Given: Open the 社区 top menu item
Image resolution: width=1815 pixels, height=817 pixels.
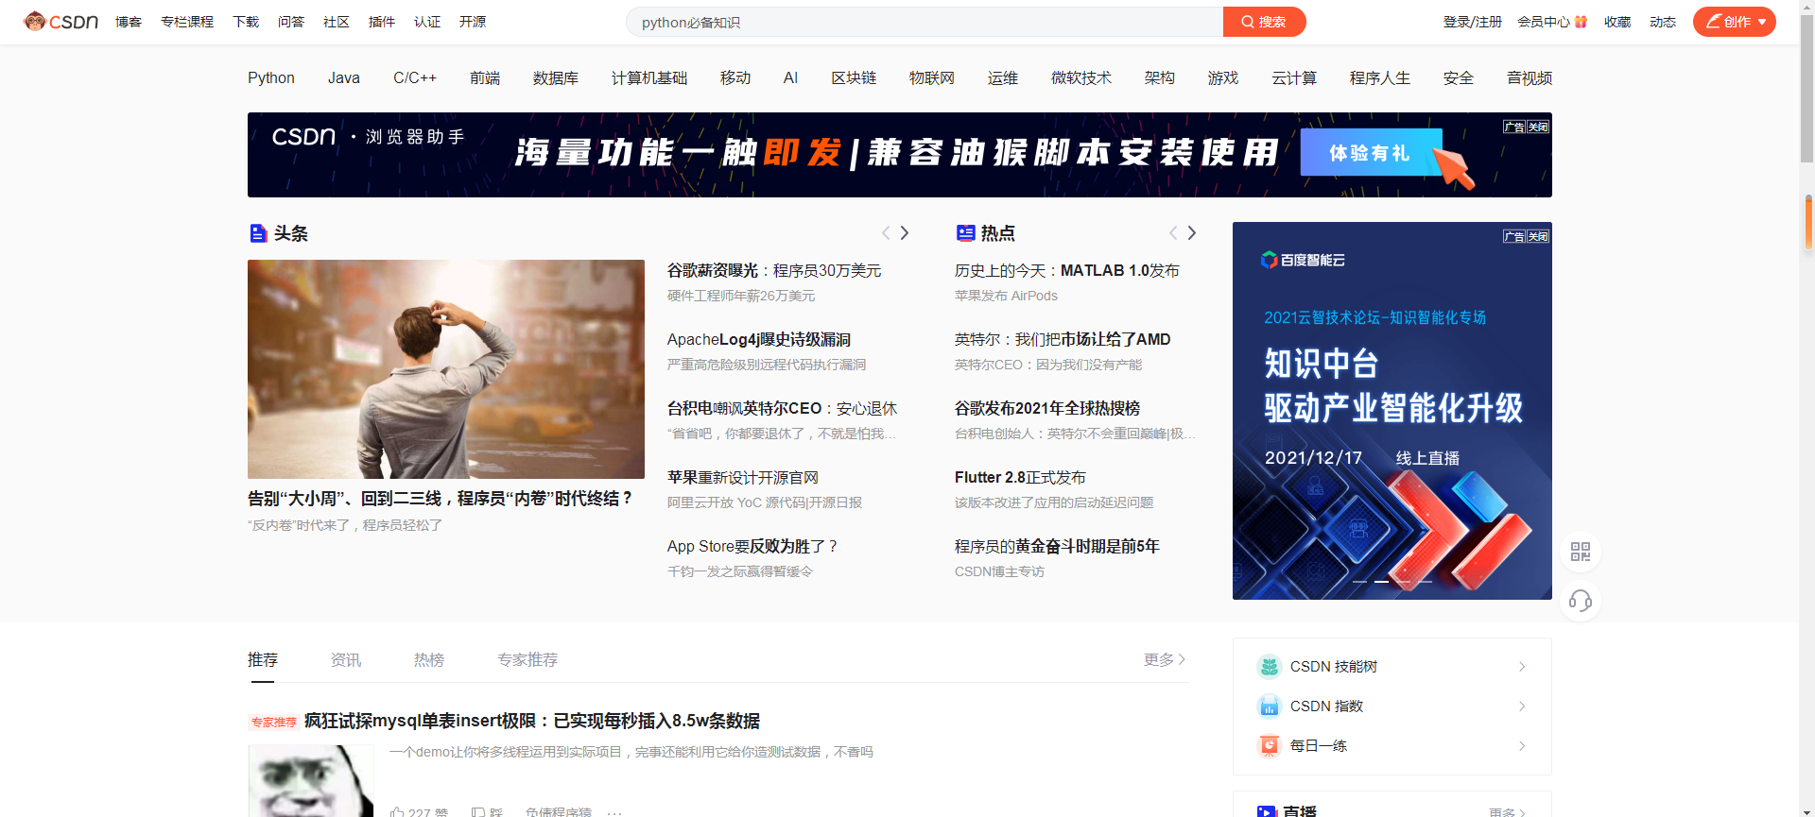Looking at the screenshot, I should (x=337, y=22).
